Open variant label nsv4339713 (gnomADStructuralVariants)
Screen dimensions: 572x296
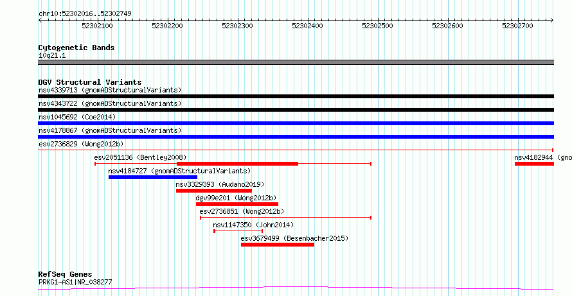click(x=110, y=90)
